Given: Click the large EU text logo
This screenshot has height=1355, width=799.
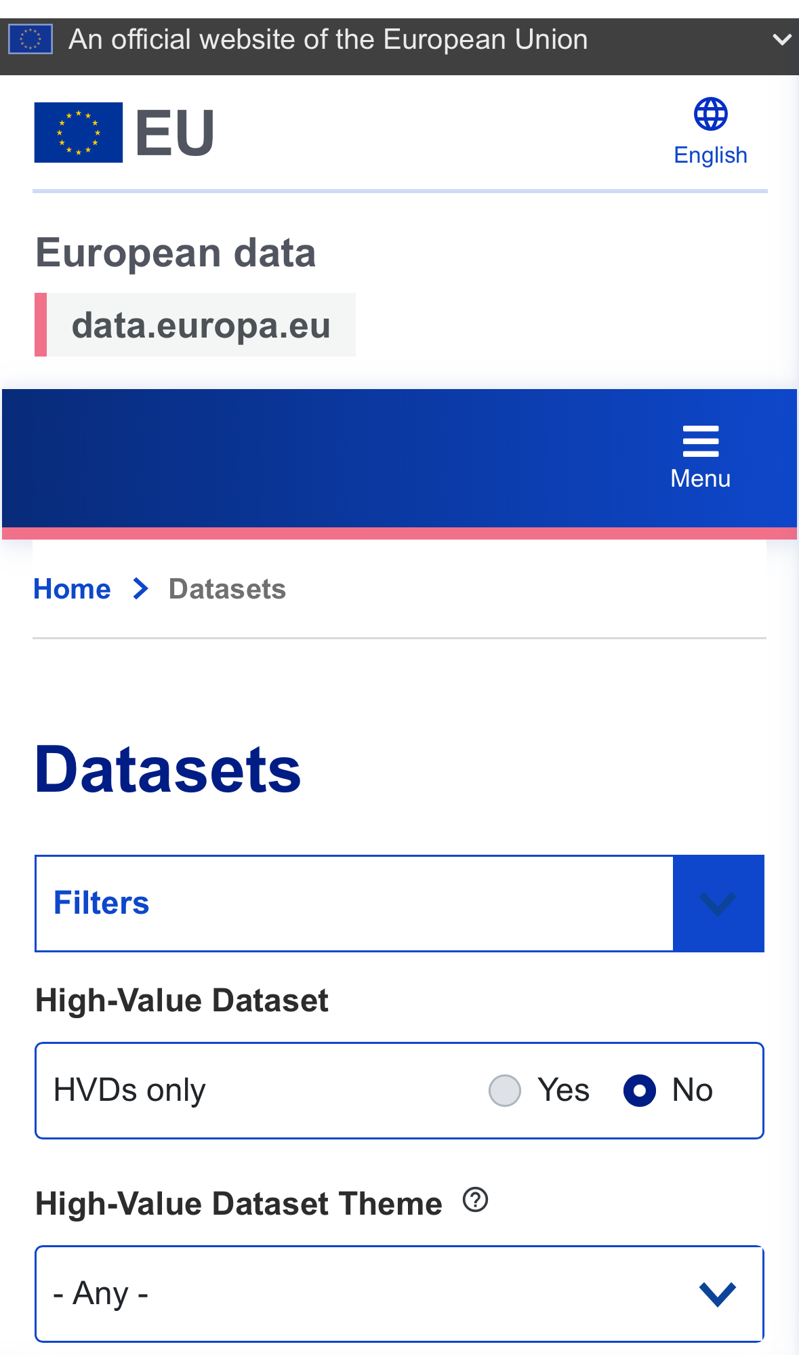Looking at the screenshot, I should pos(175,133).
